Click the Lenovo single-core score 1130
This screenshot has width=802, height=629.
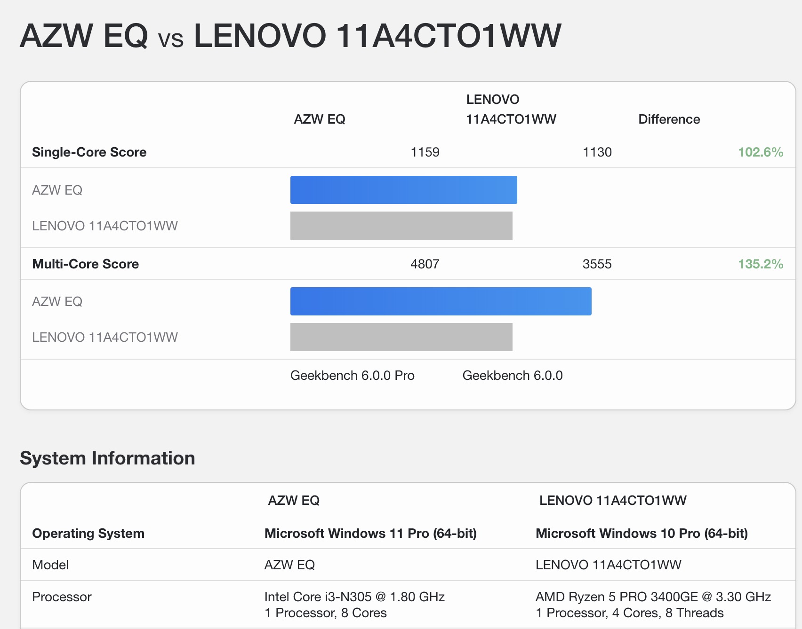click(x=597, y=152)
